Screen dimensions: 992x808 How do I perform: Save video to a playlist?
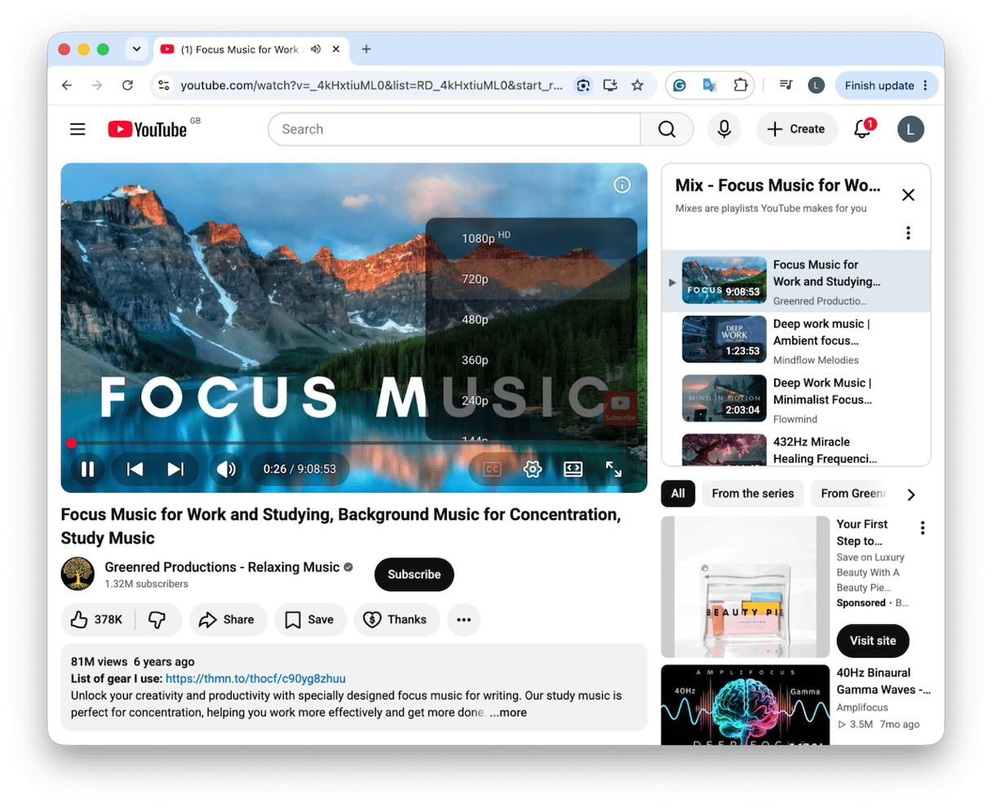(x=309, y=619)
